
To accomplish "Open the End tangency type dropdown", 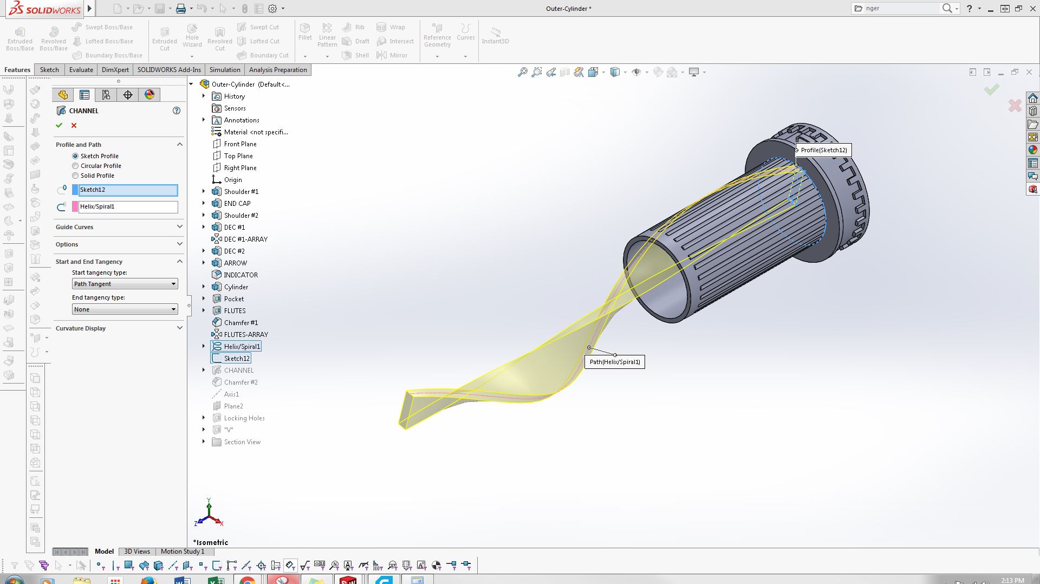I will pos(125,309).
